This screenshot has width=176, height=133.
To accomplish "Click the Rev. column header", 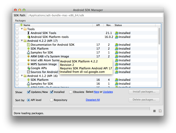I will pos(109,25).
